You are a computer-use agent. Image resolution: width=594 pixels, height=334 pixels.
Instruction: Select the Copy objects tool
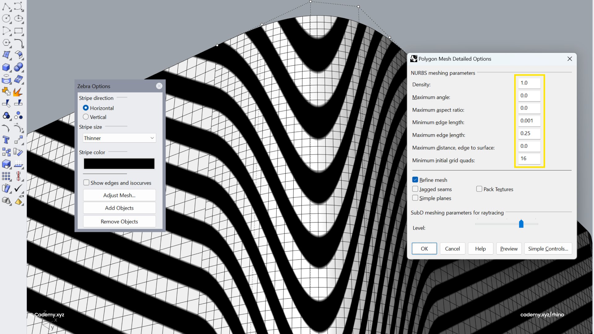pos(6,152)
